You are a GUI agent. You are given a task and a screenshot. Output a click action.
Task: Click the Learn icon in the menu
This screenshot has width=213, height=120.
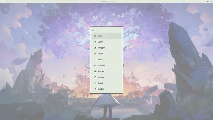(95, 42)
